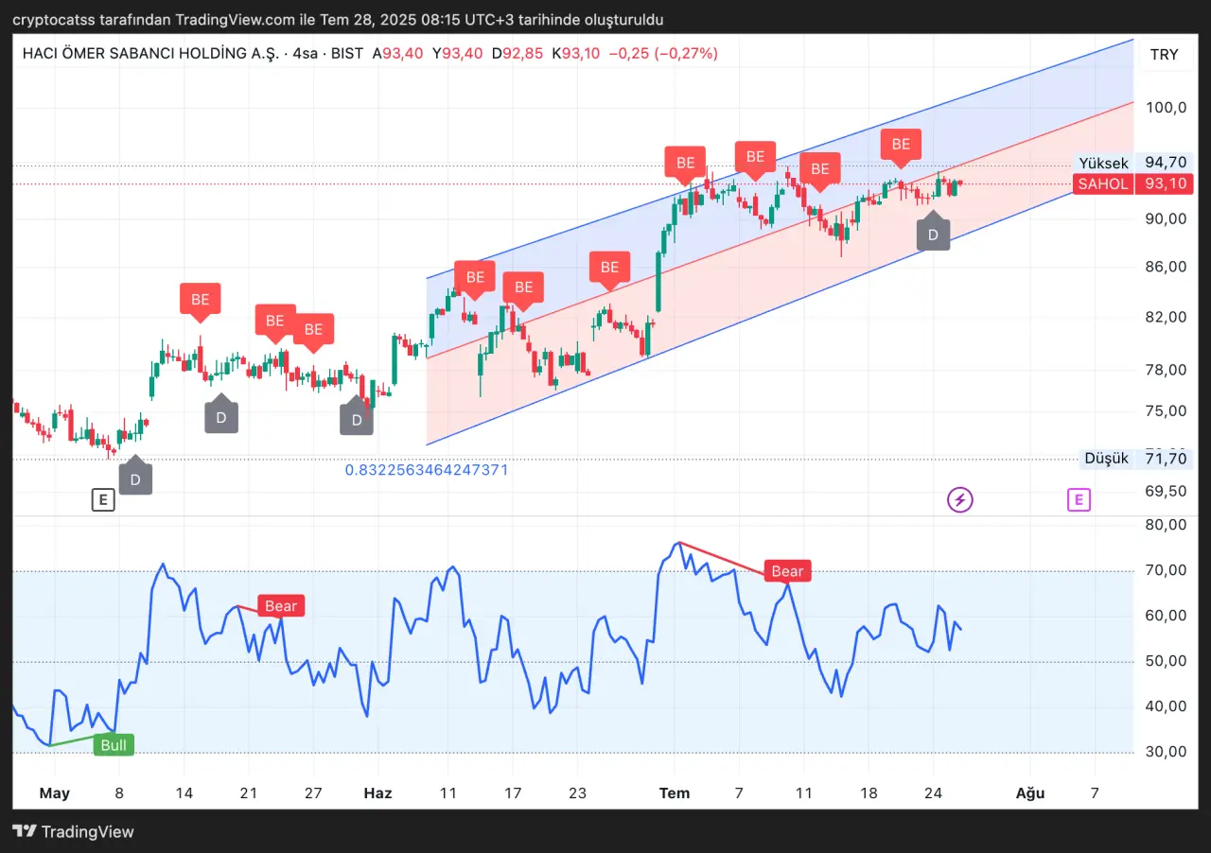The height and width of the screenshot is (853, 1211).
Task: Click the Bear label near May 21 on RSI
Action: (x=280, y=606)
